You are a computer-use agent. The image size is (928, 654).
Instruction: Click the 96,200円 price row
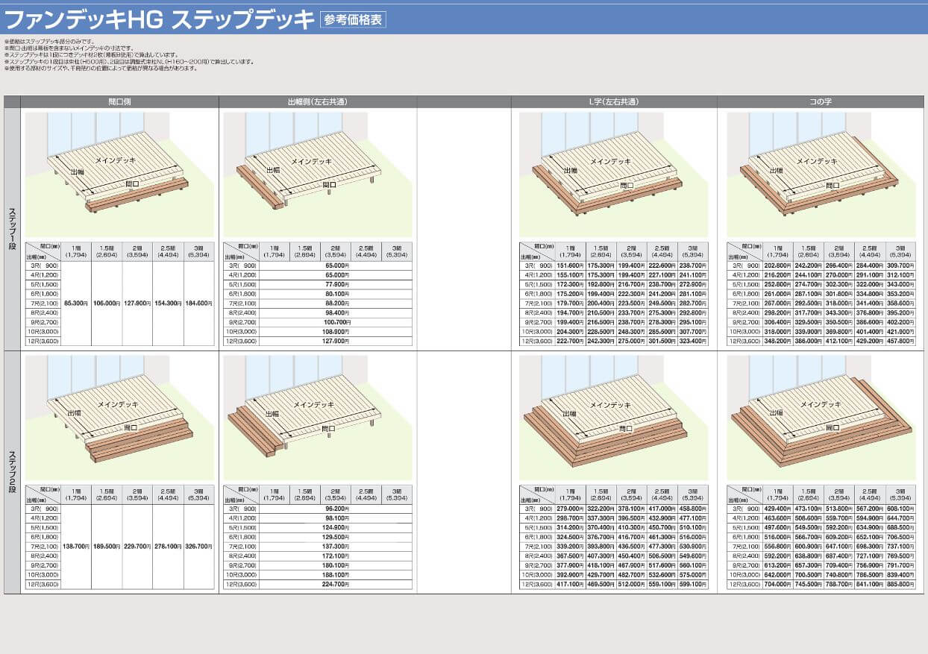point(336,509)
